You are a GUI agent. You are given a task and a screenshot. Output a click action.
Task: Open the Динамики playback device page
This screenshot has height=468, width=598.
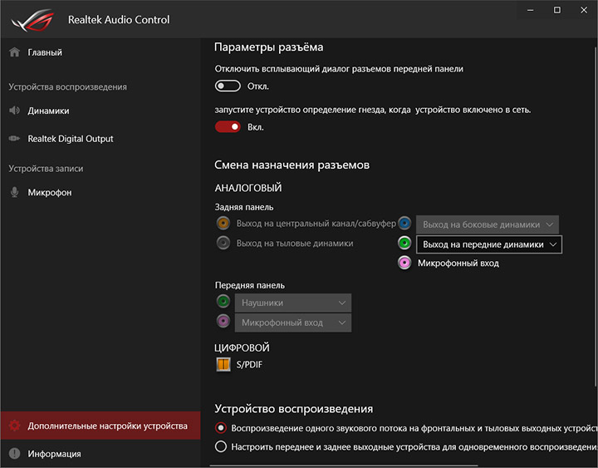point(48,111)
